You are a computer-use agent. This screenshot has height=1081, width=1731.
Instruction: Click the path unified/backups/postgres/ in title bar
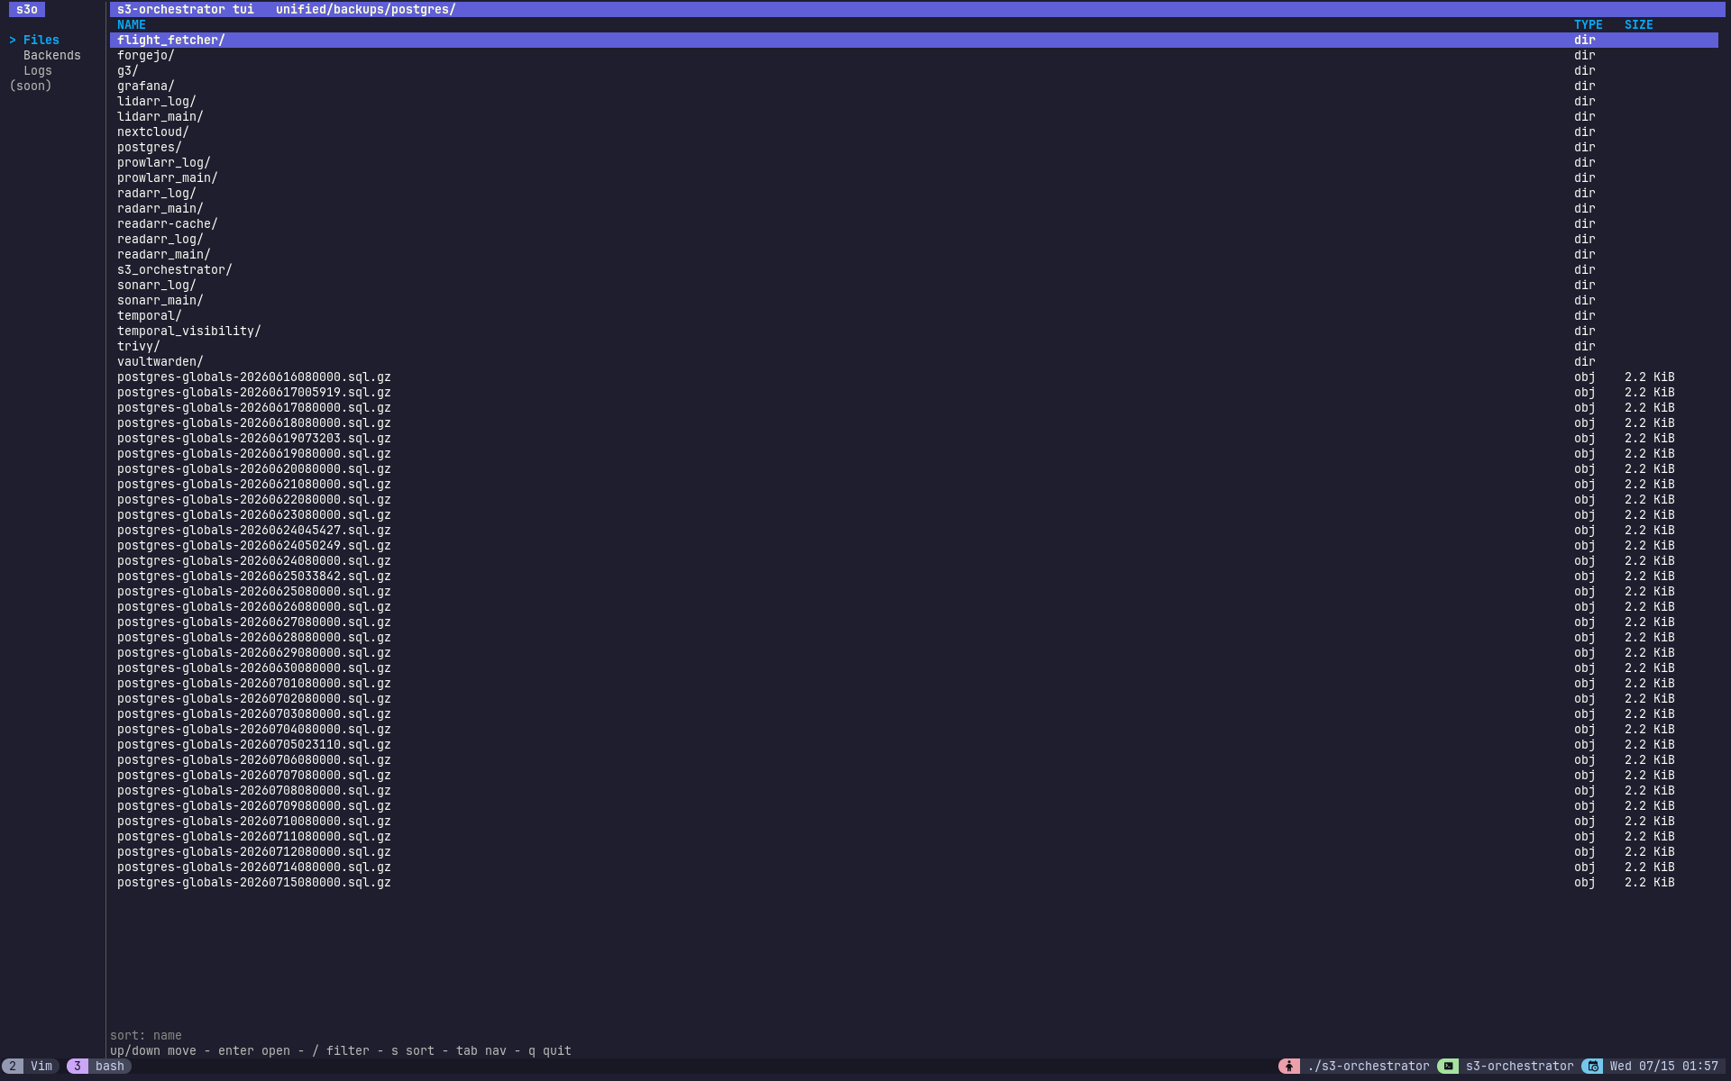pyautogui.click(x=365, y=9)
